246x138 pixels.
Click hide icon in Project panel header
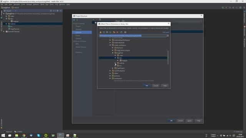pyautogui.click(x=61, y=11)
